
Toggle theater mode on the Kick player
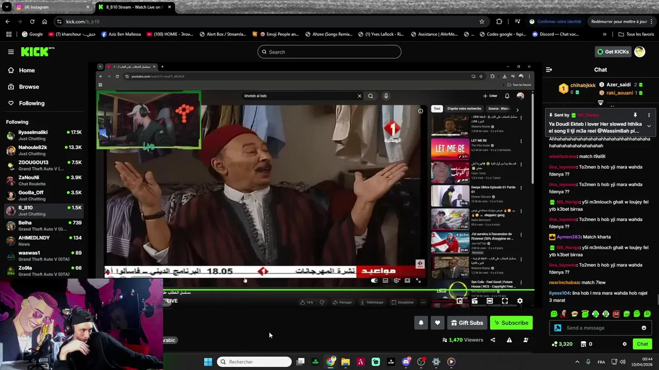coord(490,301)
